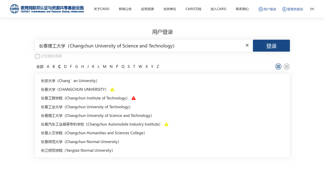Open the 联系我们 menu
Viewport: 325px width, 171px height.
pos(242,9)
